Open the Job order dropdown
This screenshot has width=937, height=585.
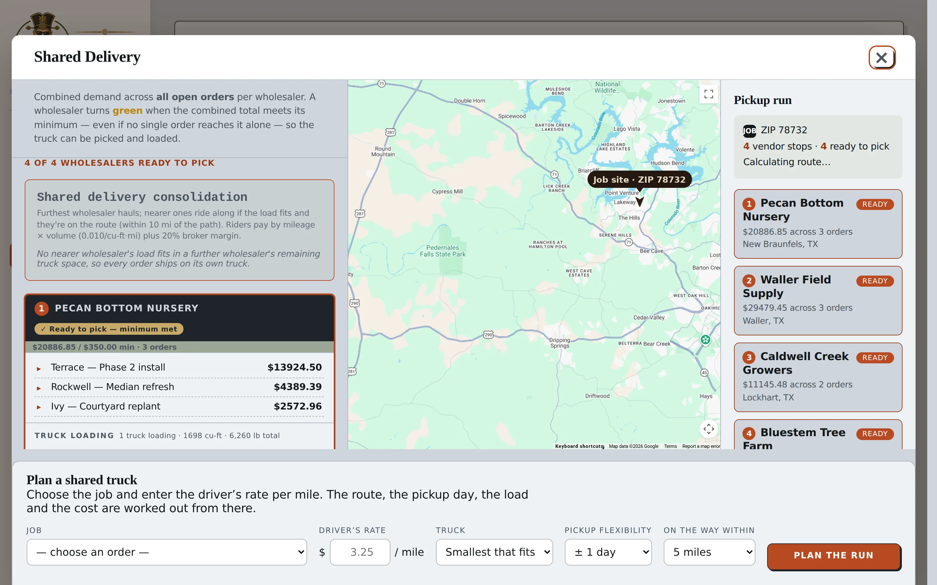pos(167,552)
